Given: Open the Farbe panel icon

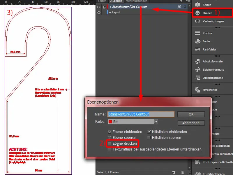Looking at the screenshot, I should point(197,41).
